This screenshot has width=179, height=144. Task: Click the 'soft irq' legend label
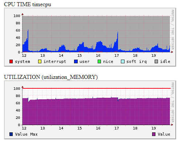click(x=137, y=61)
